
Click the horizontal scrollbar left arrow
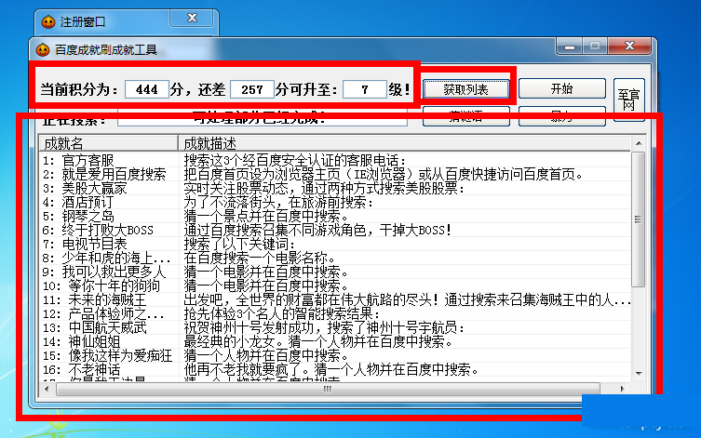(x=47, y=389)
